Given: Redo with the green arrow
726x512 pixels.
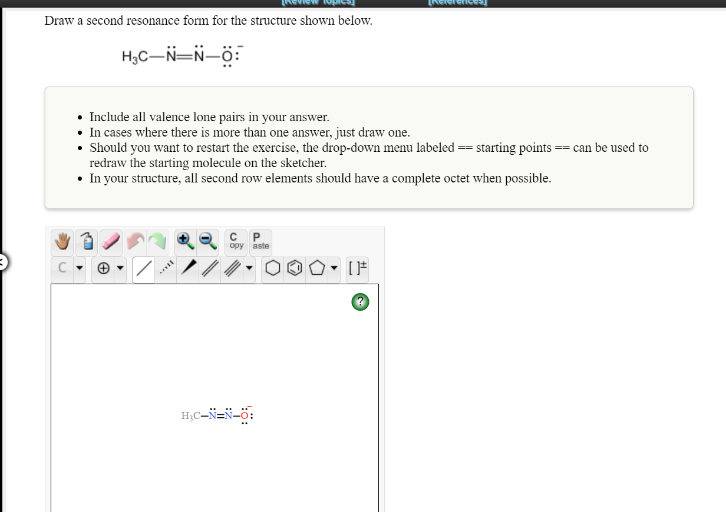Looking at the screenshot, I should [x=157, y=241].
